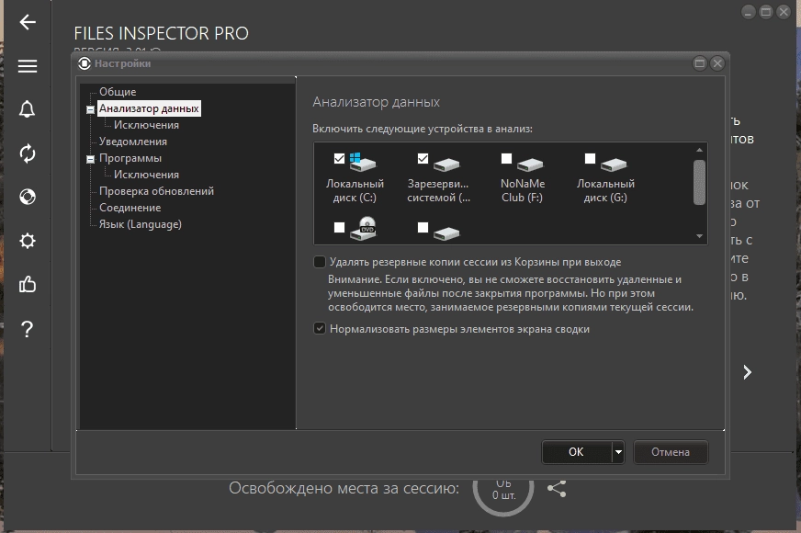Click the refresh arrows sidebar icon

(x=28, y=153)
